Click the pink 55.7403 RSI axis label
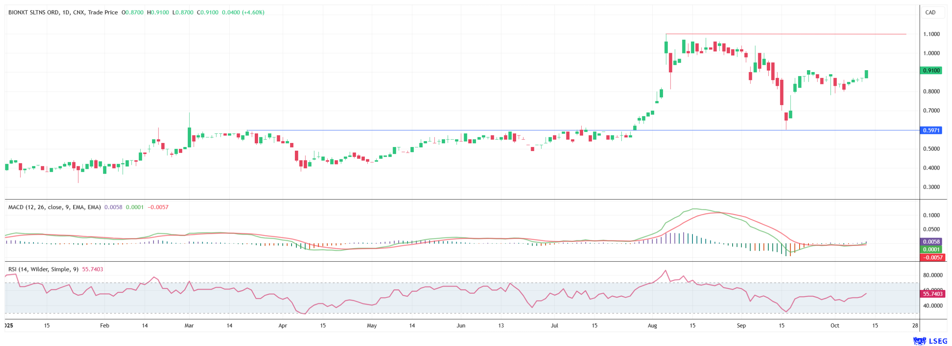The width and height of the screenshot is (952, 346). pos(932,294)
